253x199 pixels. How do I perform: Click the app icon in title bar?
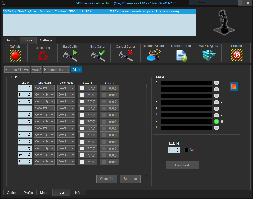[x=3, y=3]
